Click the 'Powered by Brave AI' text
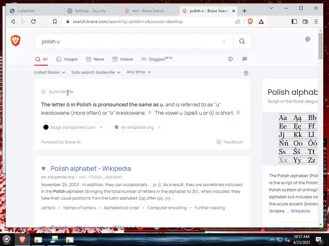Image resolution: width=329 pixels, height=246 pixels. coord(61,142)
